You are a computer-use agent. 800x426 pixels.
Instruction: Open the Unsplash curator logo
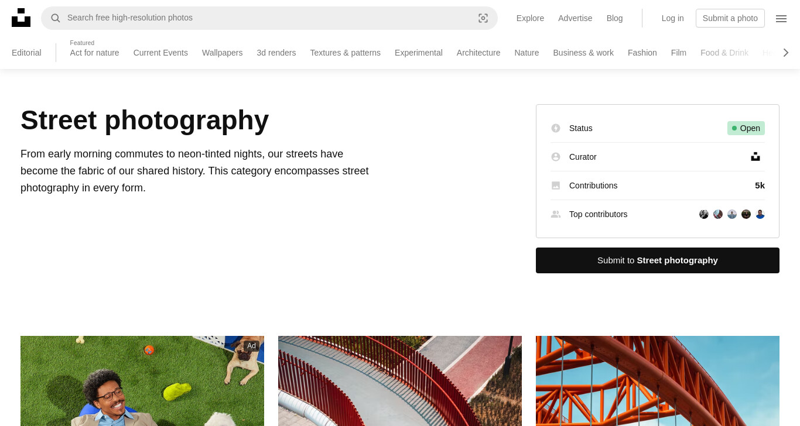[x=755, y=157]
